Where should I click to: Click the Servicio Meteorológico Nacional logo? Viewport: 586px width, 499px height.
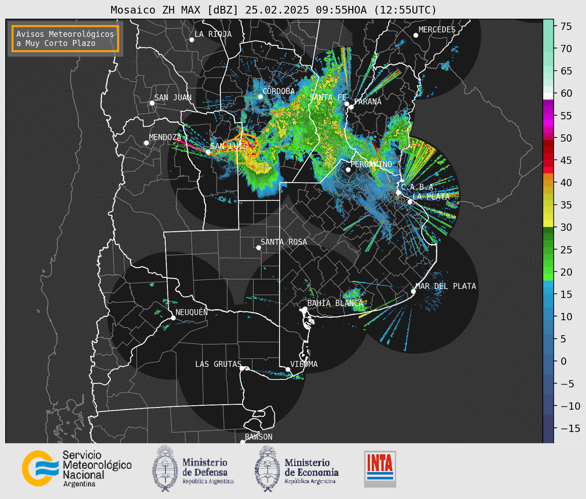point(77,468)
